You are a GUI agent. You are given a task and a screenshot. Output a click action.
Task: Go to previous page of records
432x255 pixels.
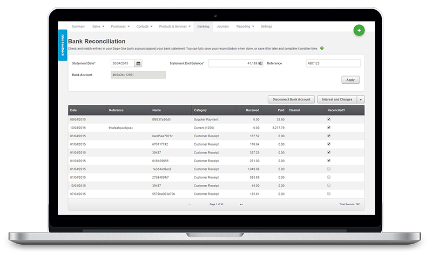(x=190, y=204)
